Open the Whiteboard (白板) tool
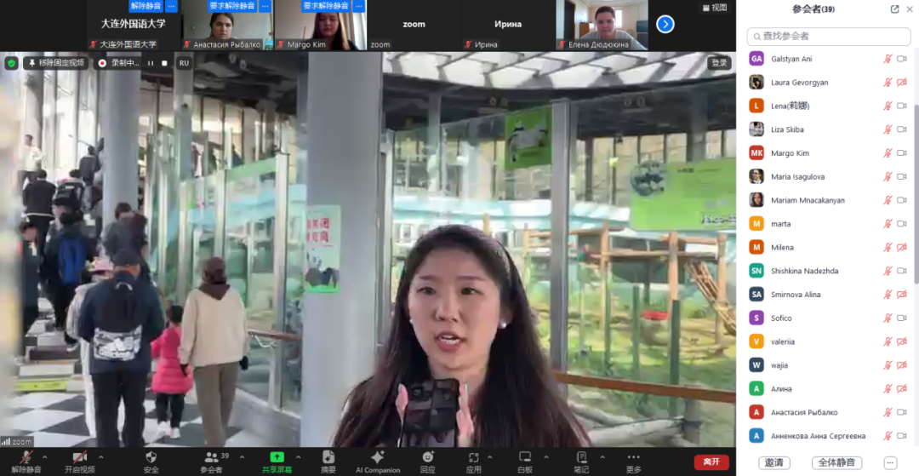The width and height of the screenshot is (919, 476). [x=525, y=457]
